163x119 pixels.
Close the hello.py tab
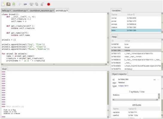(10, 10)
